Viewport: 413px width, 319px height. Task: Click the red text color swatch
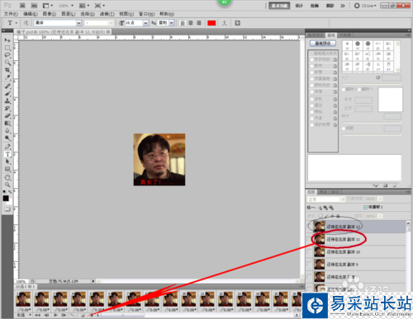click(211, 23)
